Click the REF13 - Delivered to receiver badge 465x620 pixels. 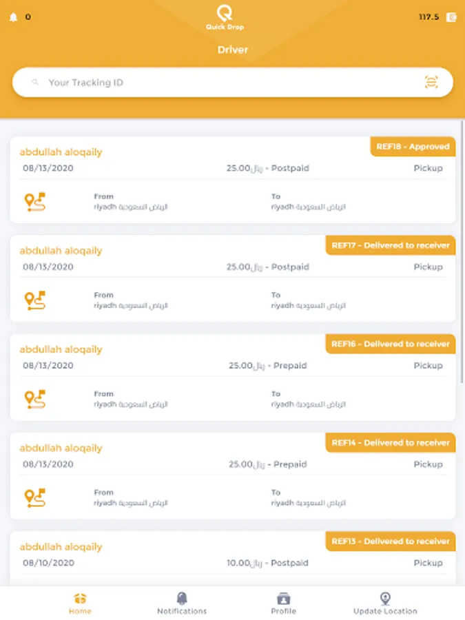390,541
